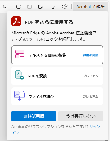Open the サインイン sign-in link
Viewport: 110px width, 141px height.
(95, 127)
